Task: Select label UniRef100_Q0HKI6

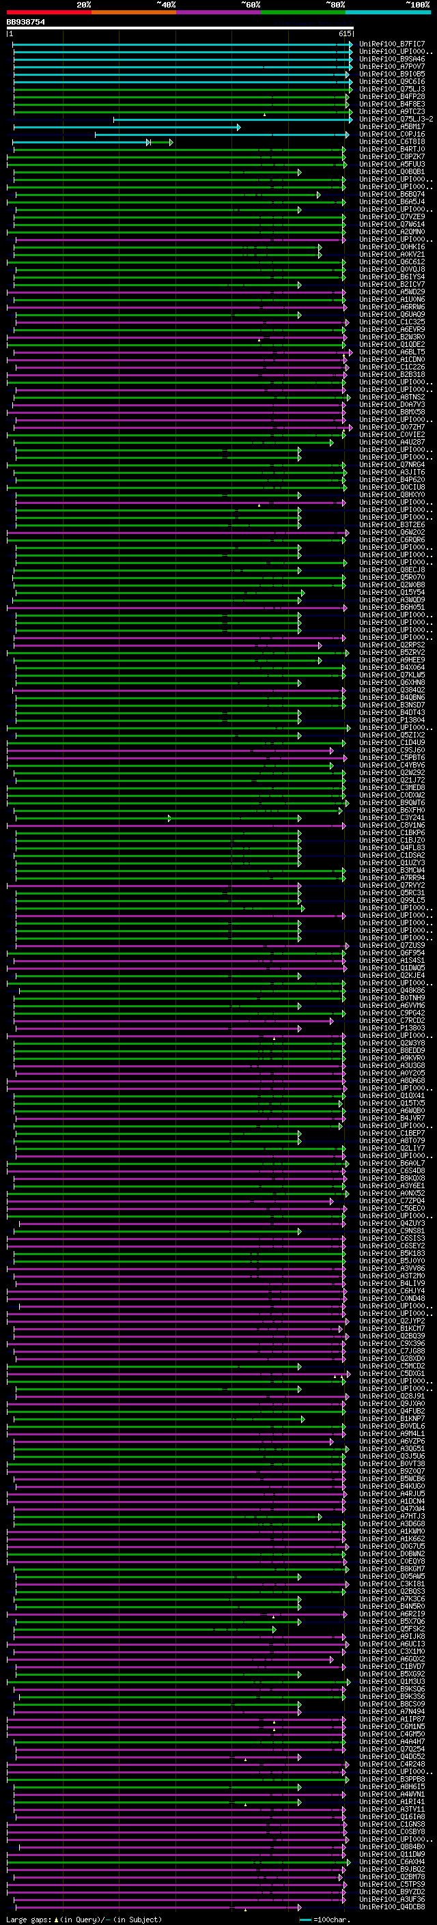Action: coord(392,247)
